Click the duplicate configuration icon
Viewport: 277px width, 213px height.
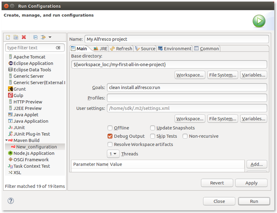point(16,37)
